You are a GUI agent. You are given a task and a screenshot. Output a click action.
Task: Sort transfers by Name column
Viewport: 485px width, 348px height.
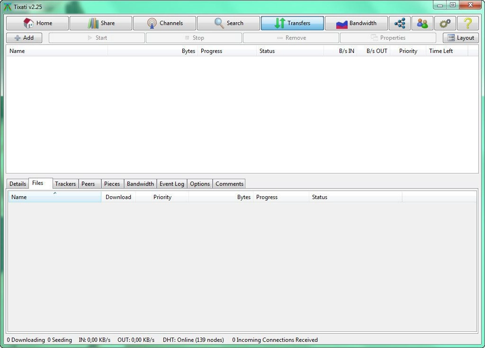tap(57, 51)
